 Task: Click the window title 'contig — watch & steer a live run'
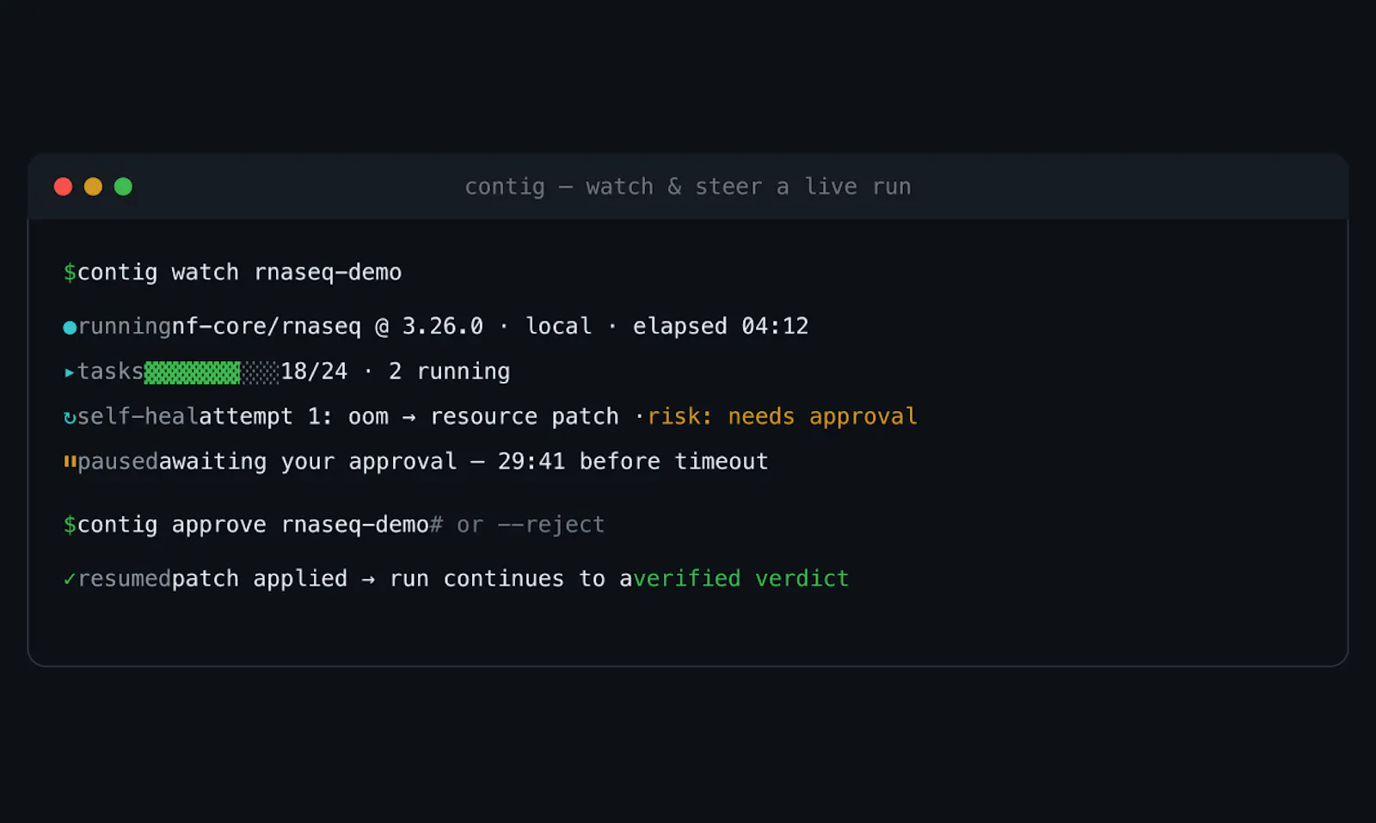687,187
